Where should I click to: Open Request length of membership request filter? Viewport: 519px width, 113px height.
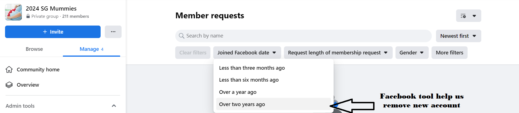338,53
